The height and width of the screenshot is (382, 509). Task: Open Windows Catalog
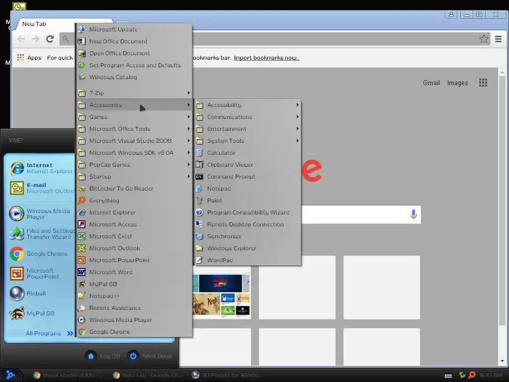pyautogui.click(x=134, y=77)
